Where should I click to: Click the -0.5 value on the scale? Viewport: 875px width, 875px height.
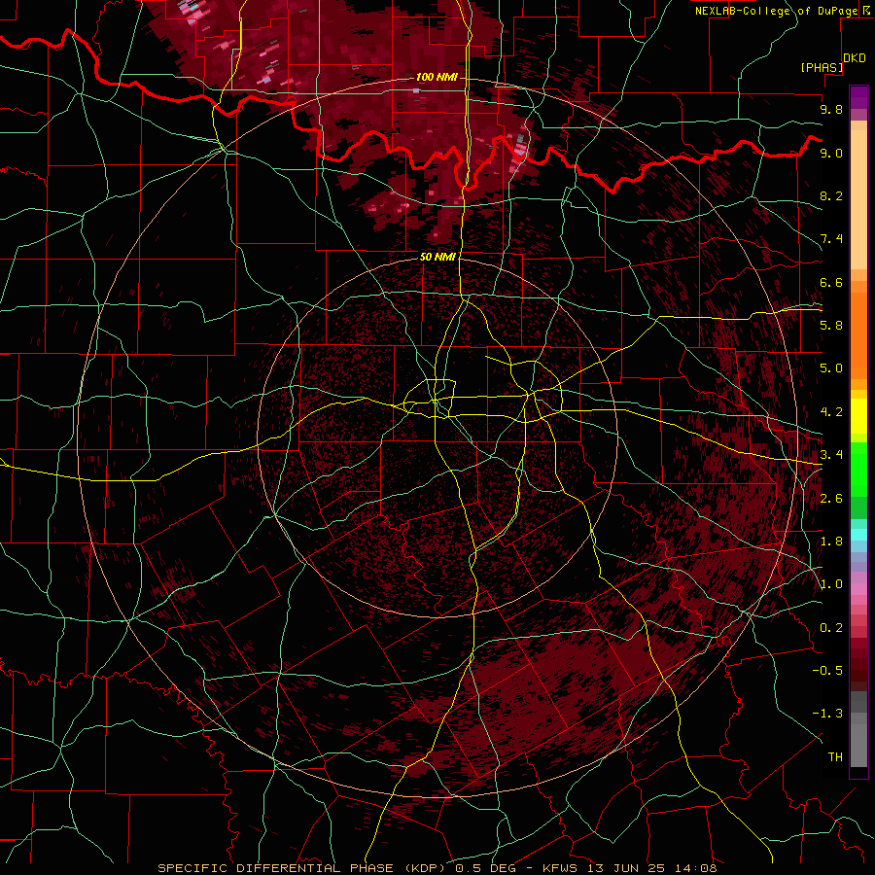tap(827, 671)
